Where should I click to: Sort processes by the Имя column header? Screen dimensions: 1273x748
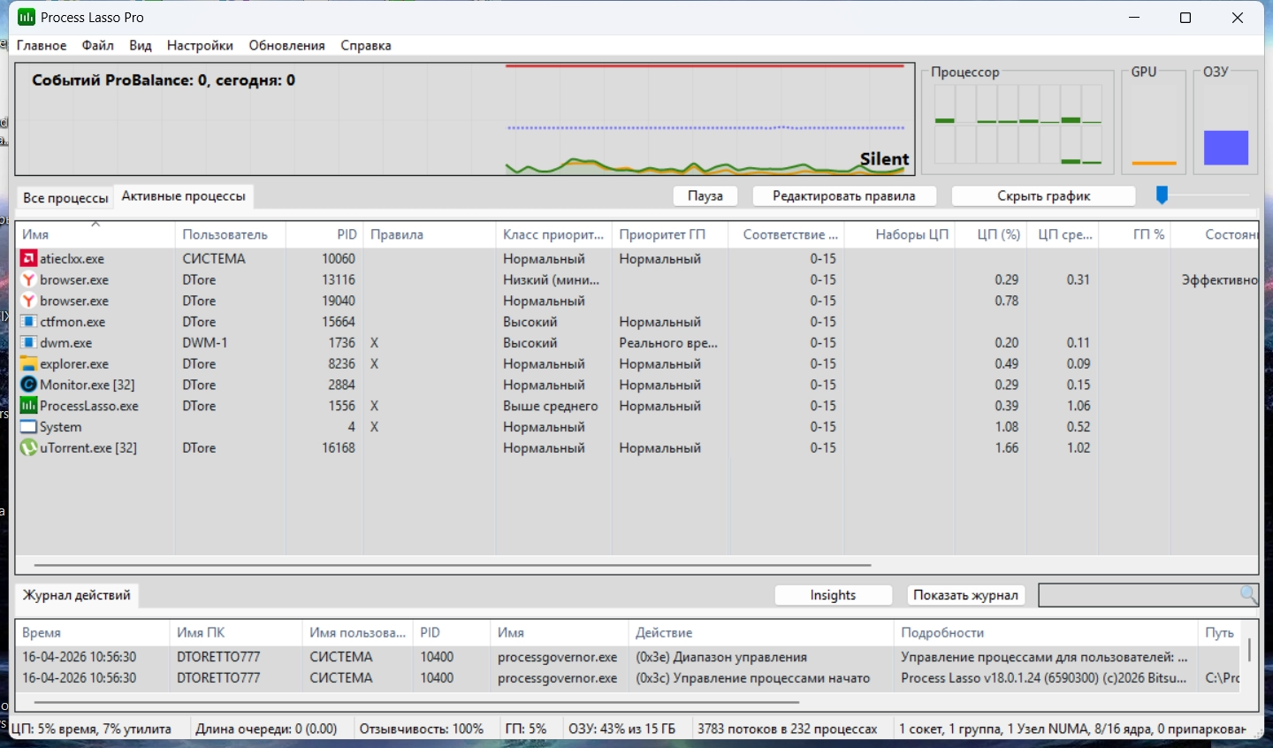pyautogui.click(x=95, y=234)
